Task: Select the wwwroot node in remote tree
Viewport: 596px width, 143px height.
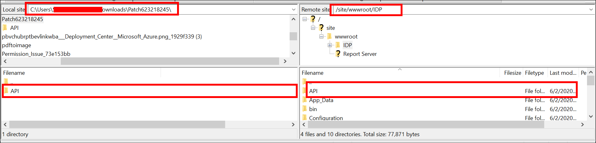Action: click(346, 37)
